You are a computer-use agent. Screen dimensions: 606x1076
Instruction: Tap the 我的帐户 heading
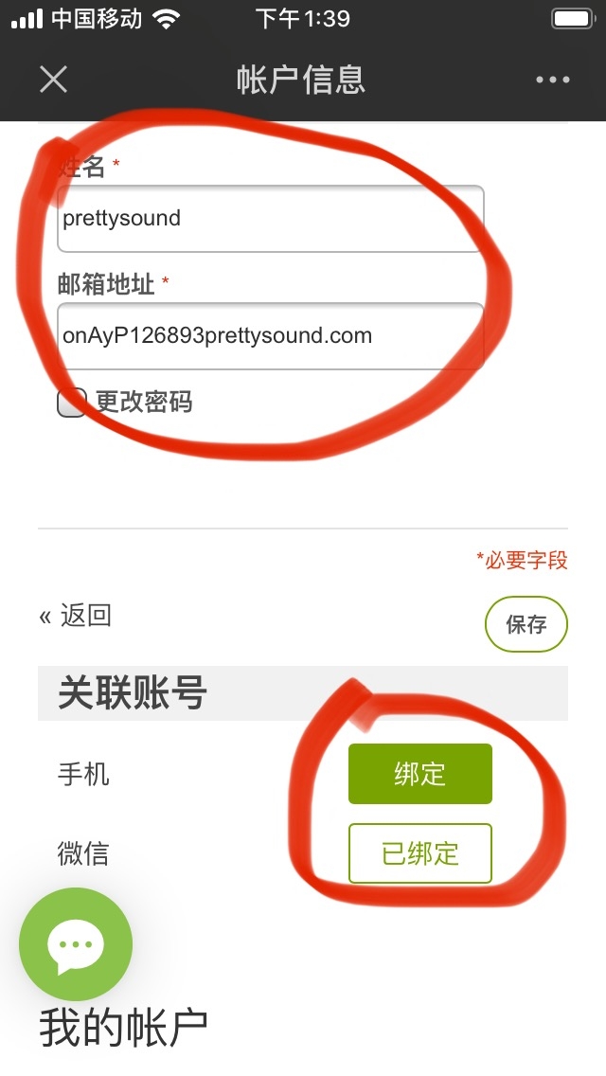pos(123,1028)
